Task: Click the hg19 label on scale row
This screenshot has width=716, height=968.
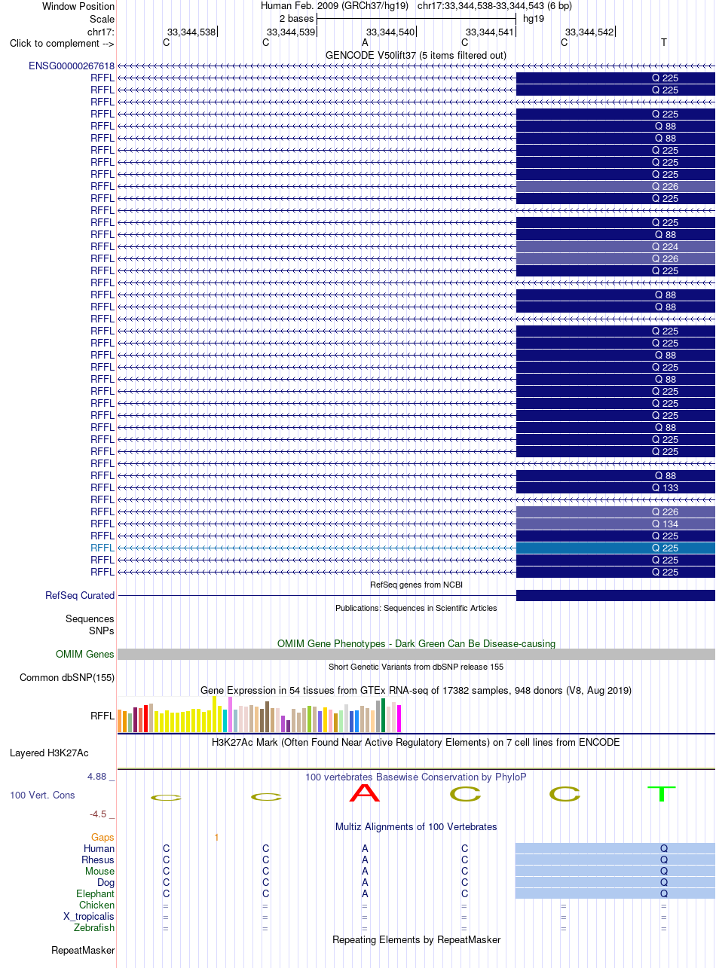Action: 534,18
